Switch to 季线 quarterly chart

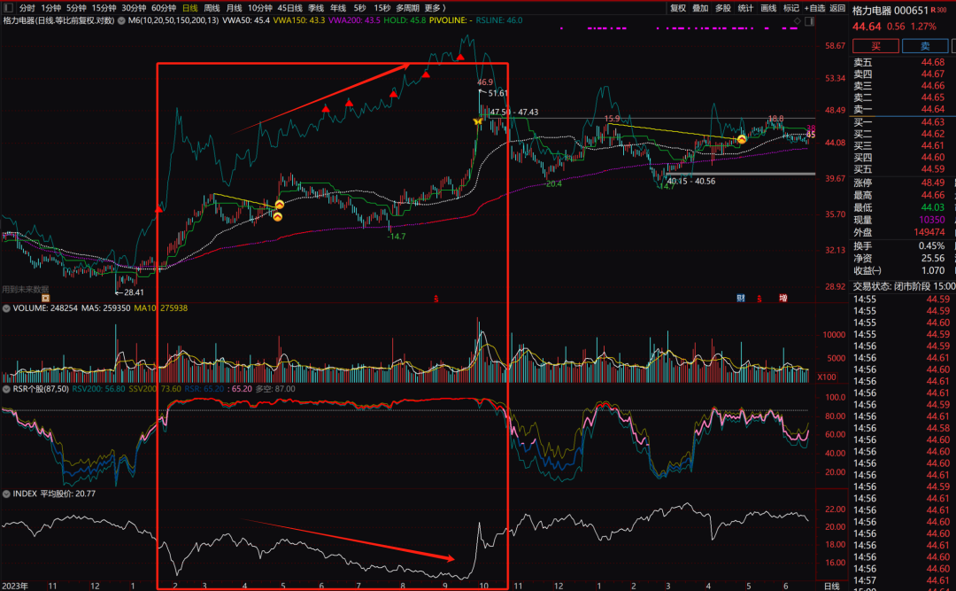tap(316, 8)
